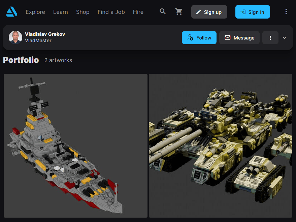296x222 pixels.
Task: Open the Learn menu item
Action: (60, 12)
